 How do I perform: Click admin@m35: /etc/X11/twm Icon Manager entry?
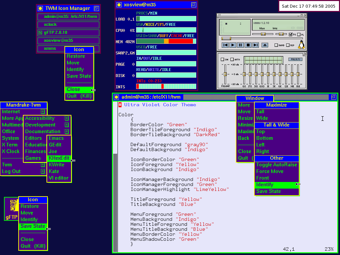coord(68,17)
